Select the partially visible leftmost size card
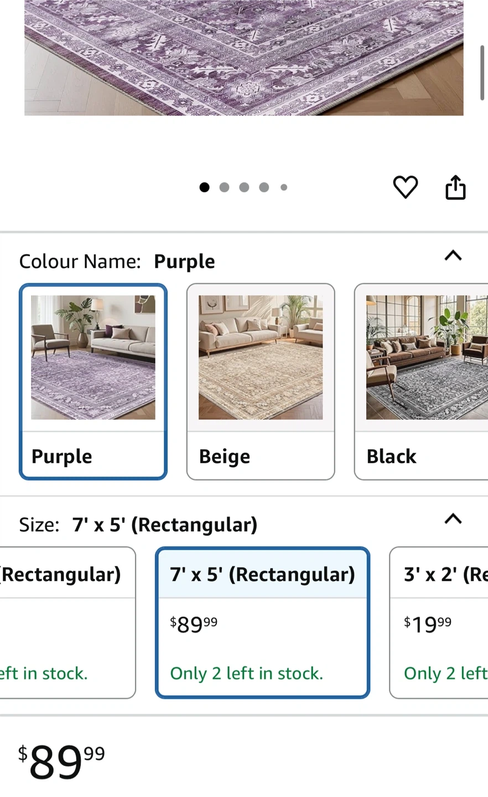This screenshot has width=488, height=797. 66,622
